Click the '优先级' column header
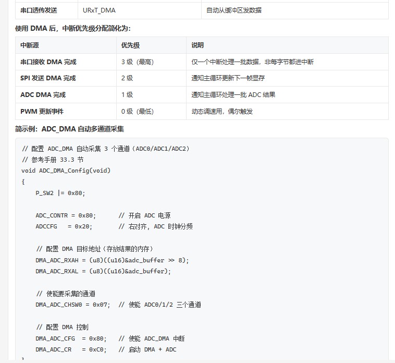Image resolution: width=395 pixels, height=363 pixels. (x=151, y=45)
